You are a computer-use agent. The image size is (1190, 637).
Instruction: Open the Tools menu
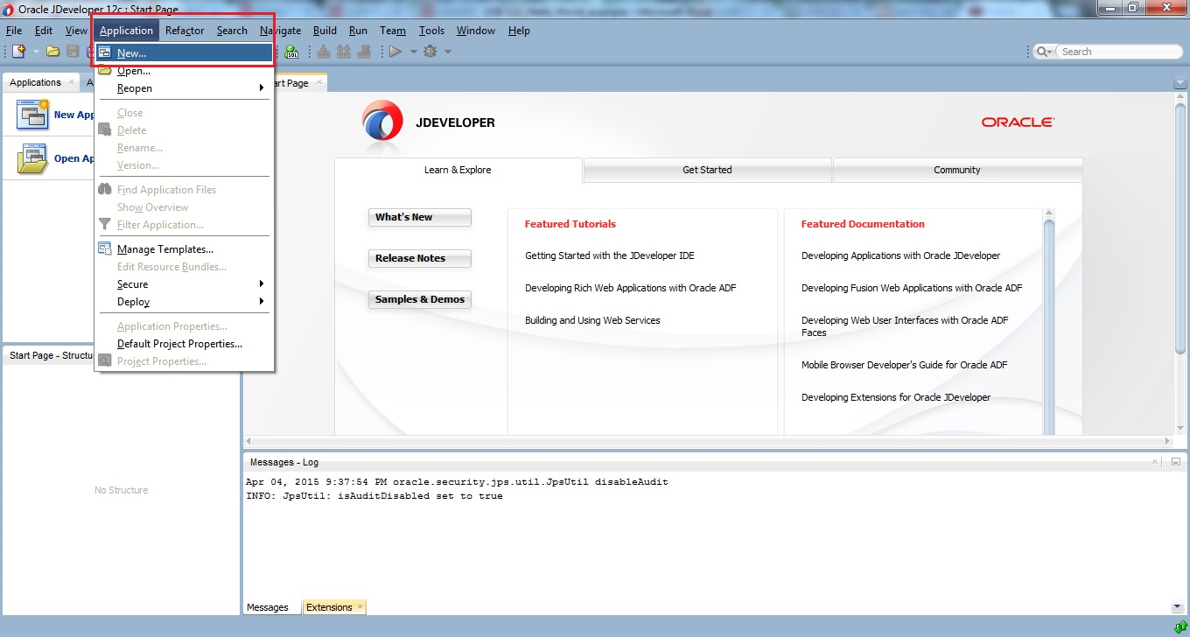click(x=431, y=31)
